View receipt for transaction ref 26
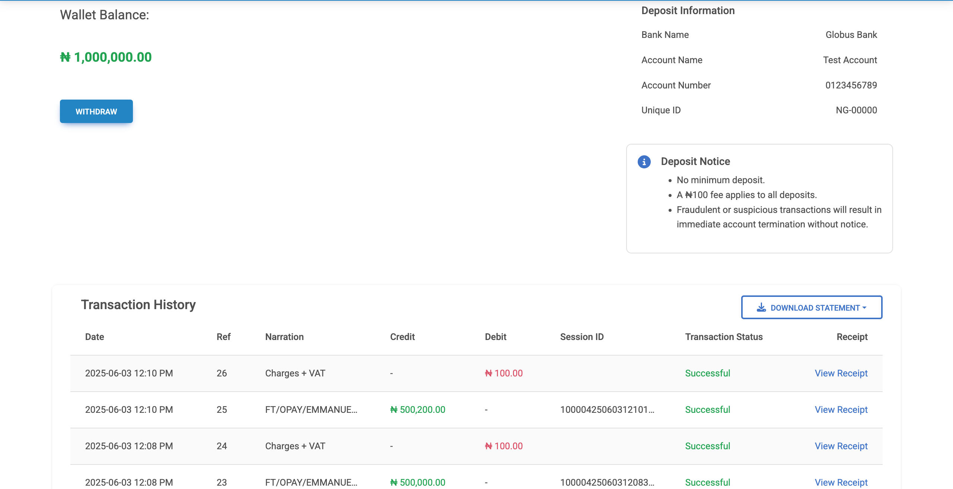 point(841,373)
